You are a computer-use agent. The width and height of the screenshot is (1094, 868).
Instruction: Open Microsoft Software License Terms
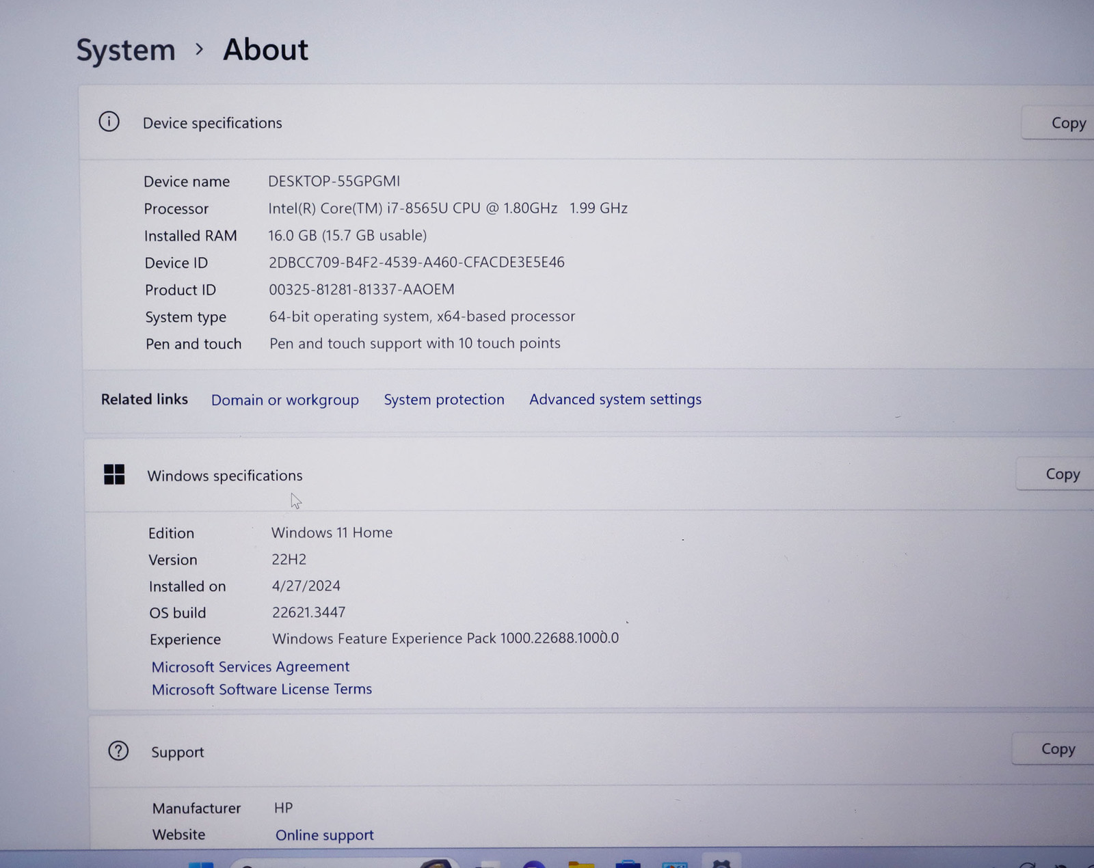point(262,689)
